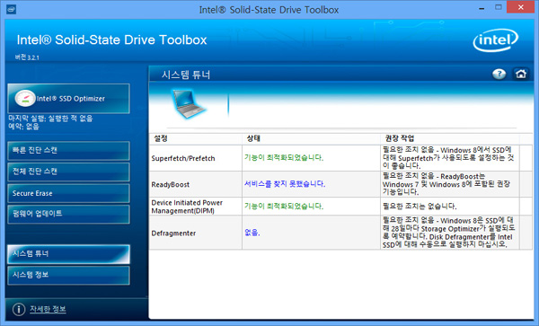Click the app icon in title bar
The image size is (539, 326).
click(12, 9)
